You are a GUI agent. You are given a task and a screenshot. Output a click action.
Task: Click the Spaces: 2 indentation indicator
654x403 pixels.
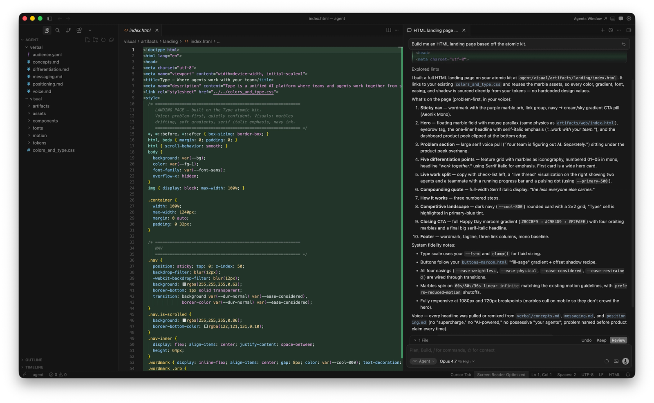[x=567, y=375]
